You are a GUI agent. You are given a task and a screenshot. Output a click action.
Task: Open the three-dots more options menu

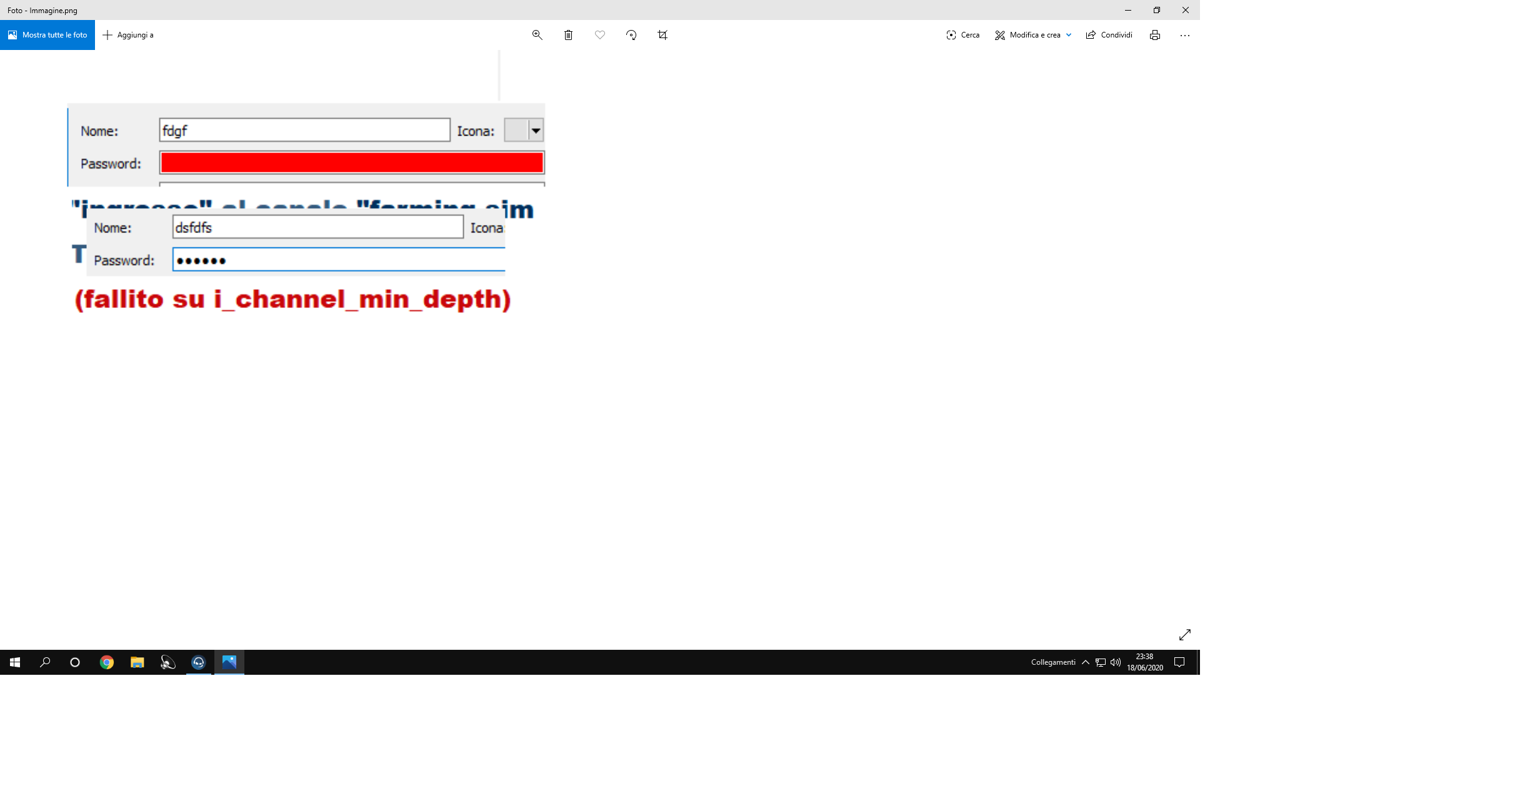pos(1184,35)
